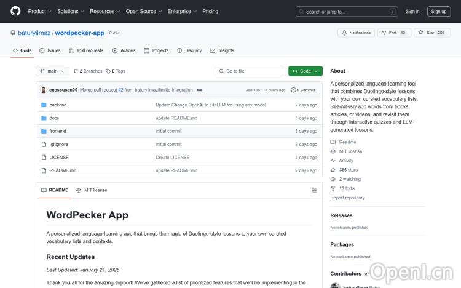Click the GitHub logo icon
This screenshot has height=288, width=461.
pos(15,11)
